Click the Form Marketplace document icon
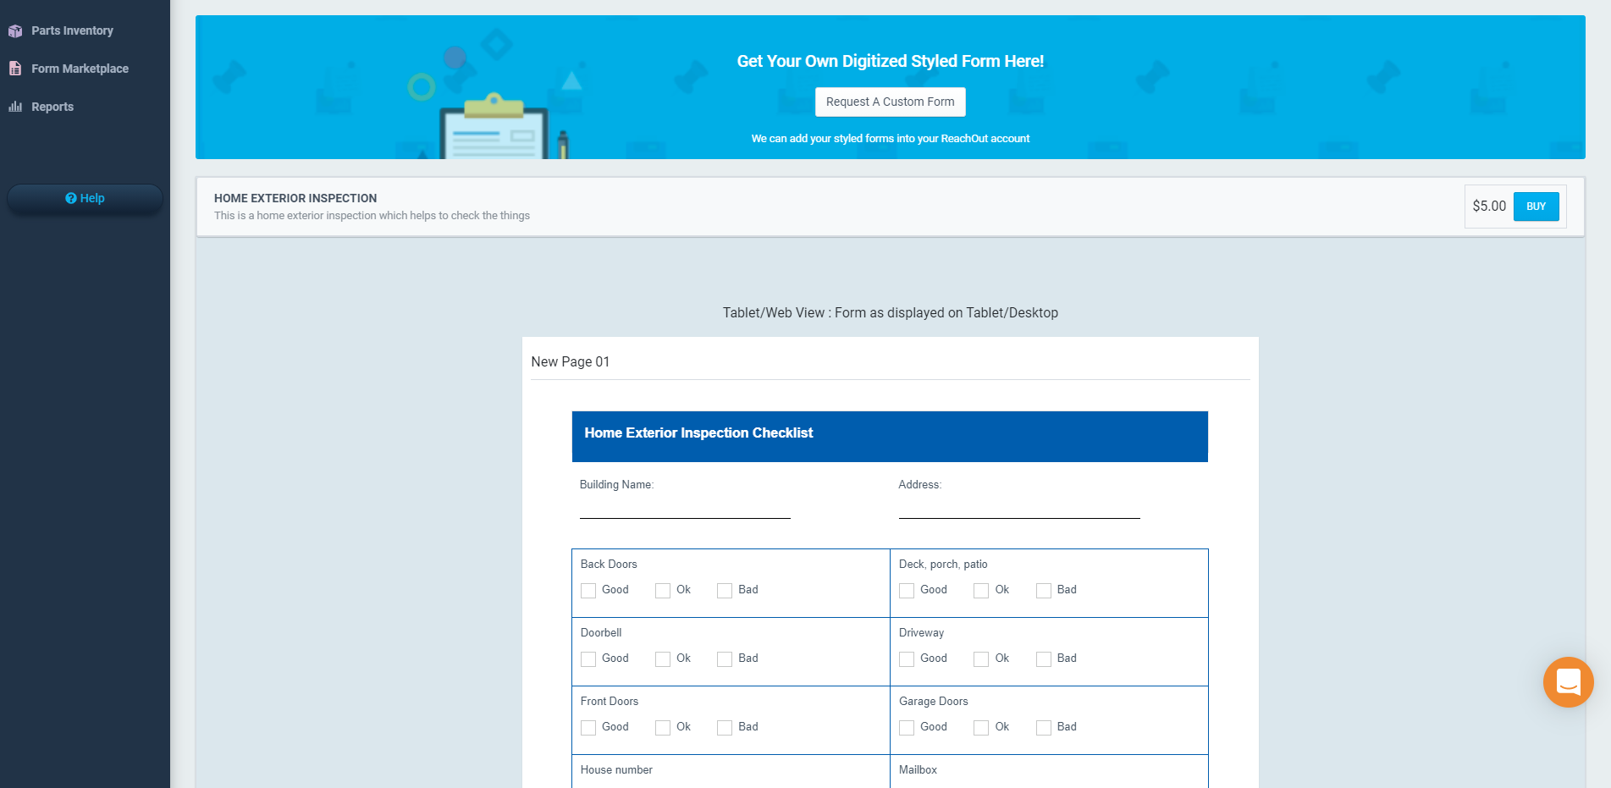The height and width of the screenshot is (788, 1611). (14, 68)
